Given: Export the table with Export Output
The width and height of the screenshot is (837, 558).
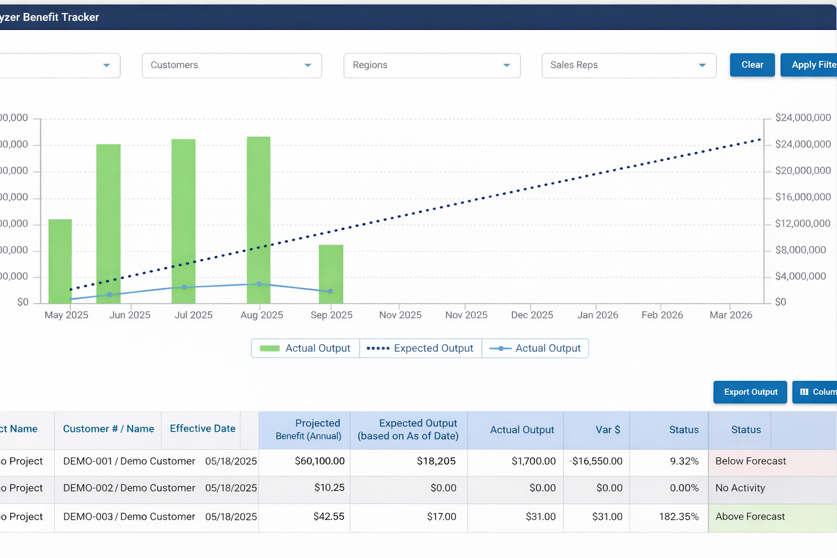Looking at the screenshot, I should [750, 392].
